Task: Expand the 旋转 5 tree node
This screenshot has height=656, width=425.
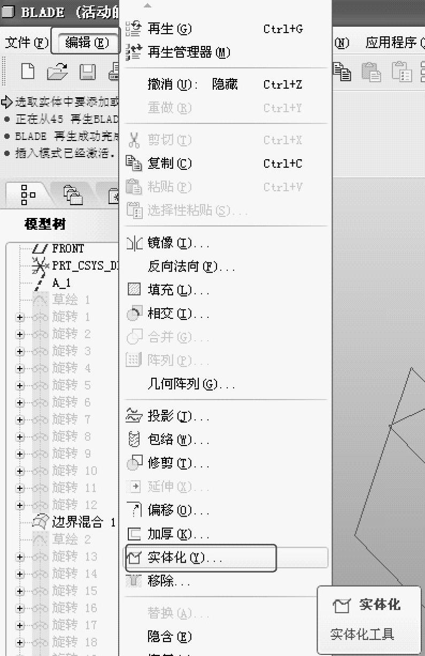Action: click(20, 386)
